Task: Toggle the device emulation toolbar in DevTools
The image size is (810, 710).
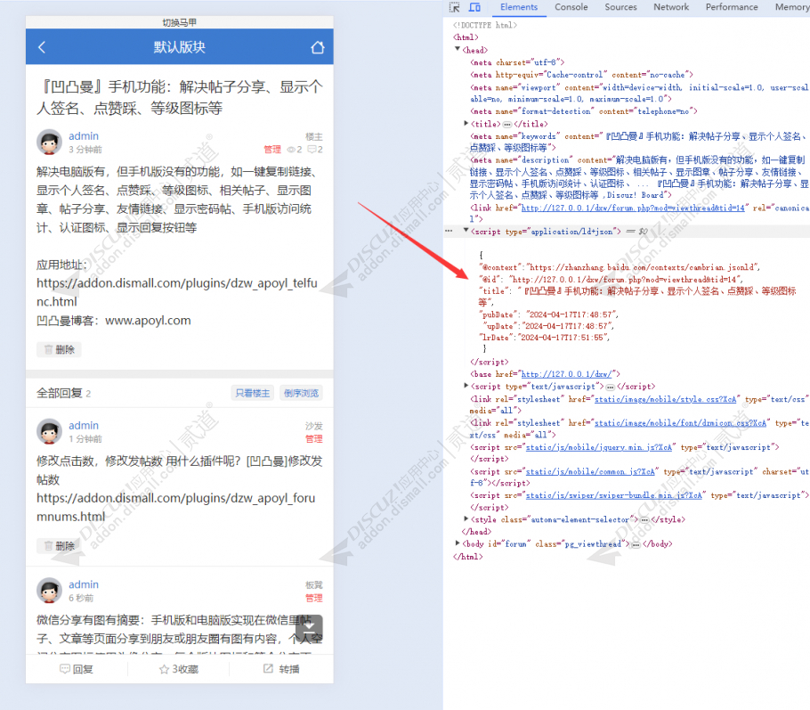Action: [474, 7]
